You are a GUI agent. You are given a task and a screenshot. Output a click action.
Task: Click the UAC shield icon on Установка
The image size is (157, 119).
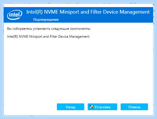[x=91, y=107]
